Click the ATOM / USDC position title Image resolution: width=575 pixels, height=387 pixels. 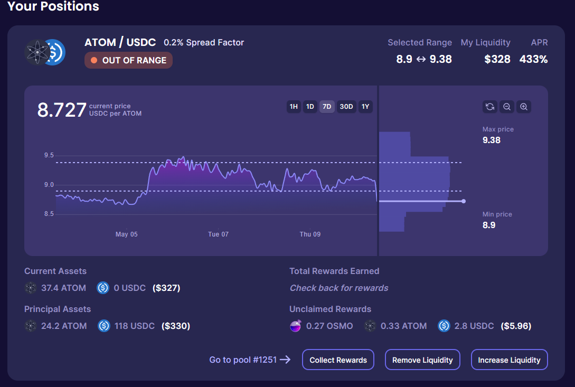(120, 42)
